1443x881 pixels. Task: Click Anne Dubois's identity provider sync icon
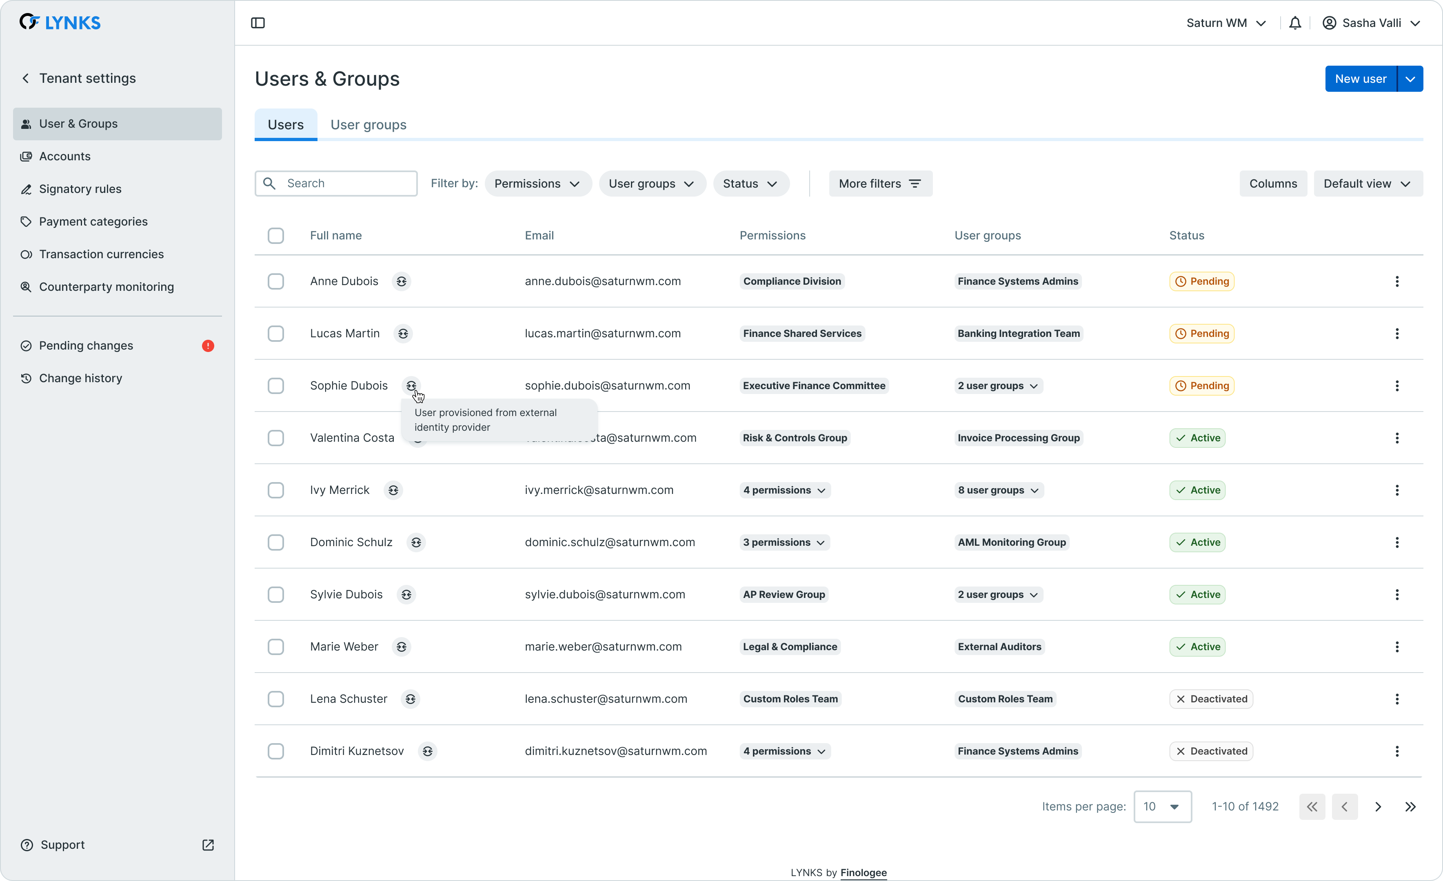pos(401,281)
